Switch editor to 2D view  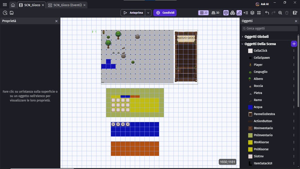point(203,13)
